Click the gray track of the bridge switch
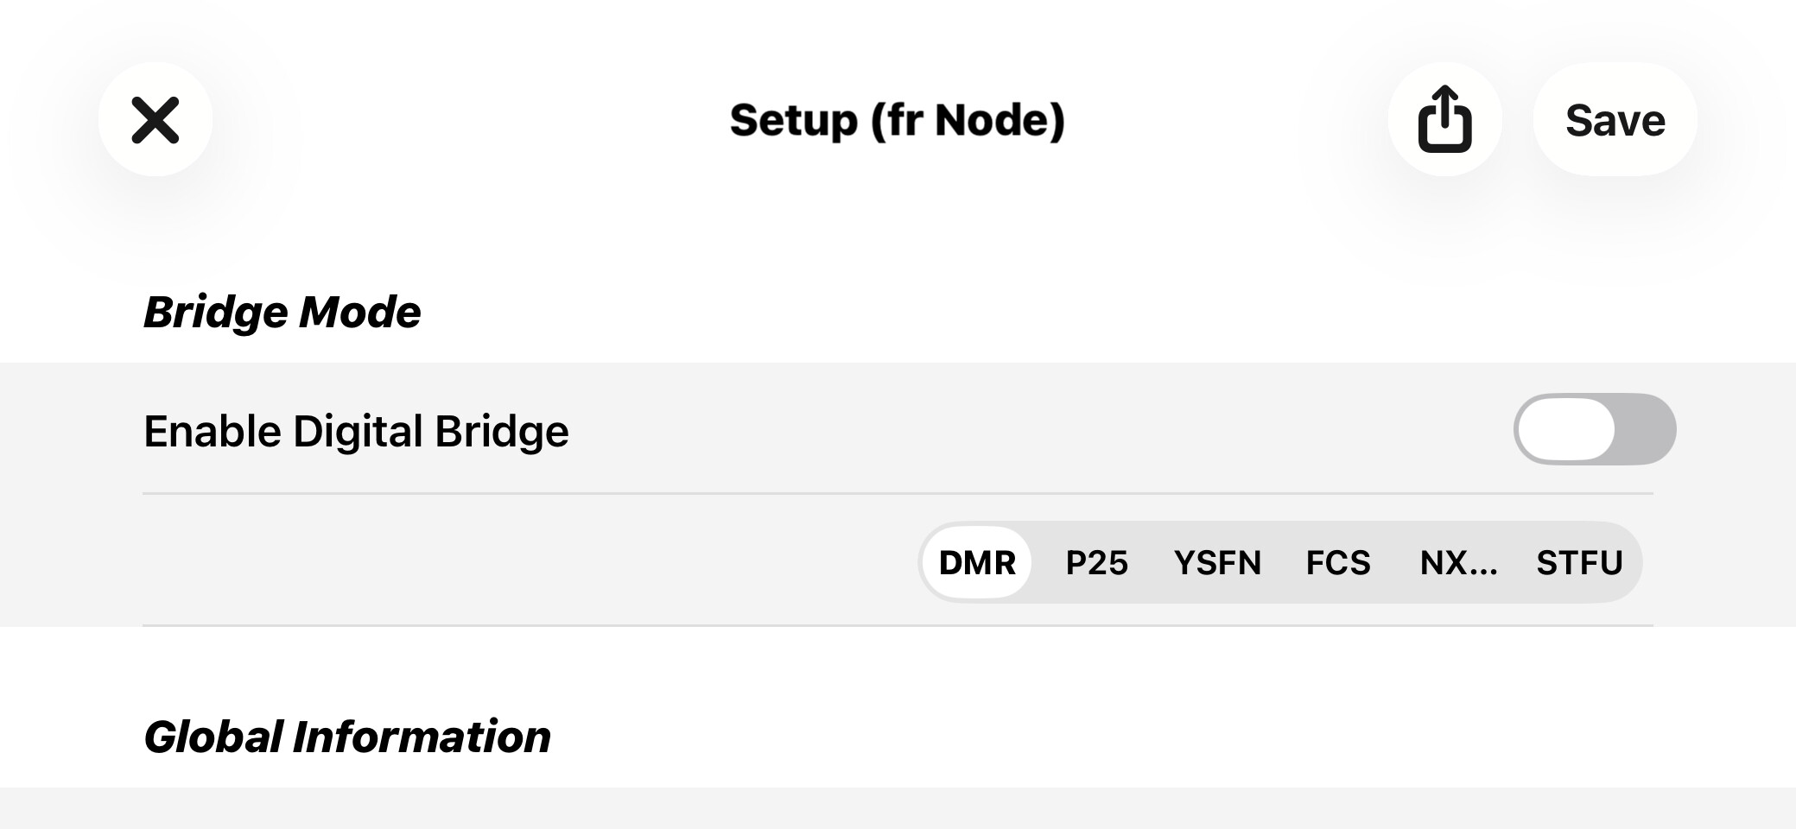 point(1646,429)
